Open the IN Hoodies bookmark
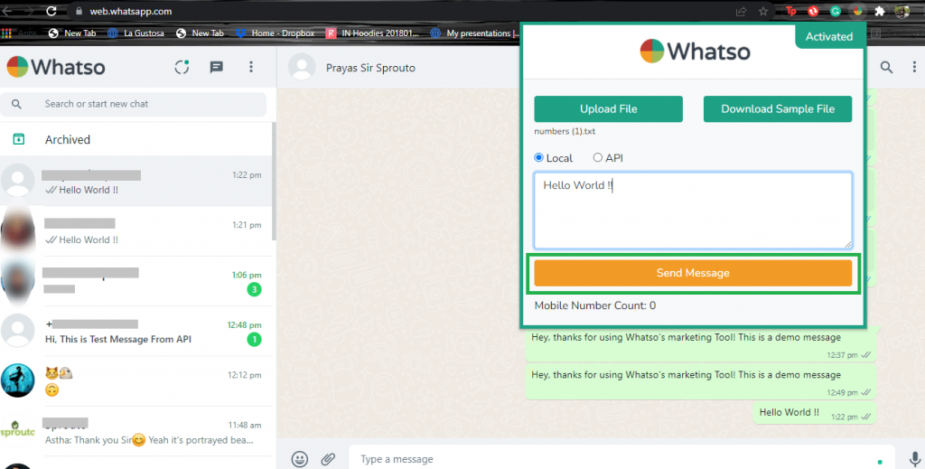925x469 pixels. coord(373,33)
